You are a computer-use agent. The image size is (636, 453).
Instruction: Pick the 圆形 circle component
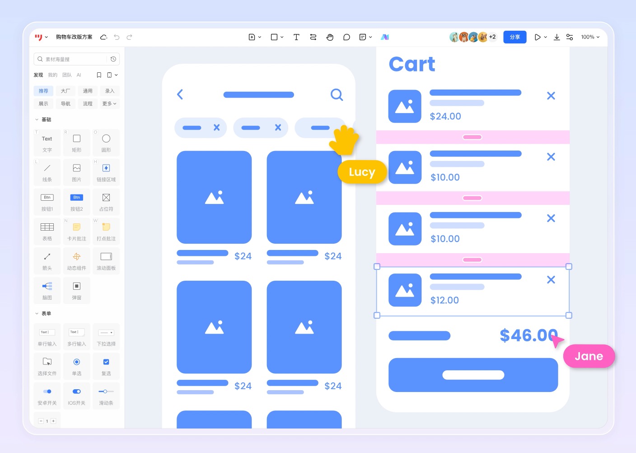coord(106,143)
